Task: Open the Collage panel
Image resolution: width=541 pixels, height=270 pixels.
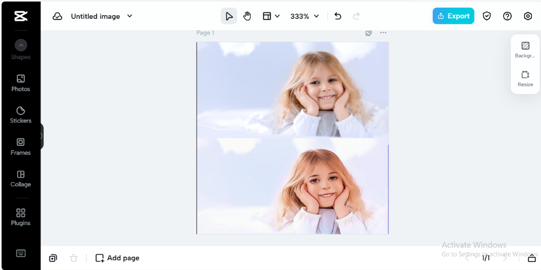Action: [x=21, y=179]
